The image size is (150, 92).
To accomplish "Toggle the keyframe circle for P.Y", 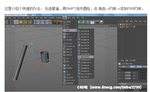I will pos(119,76).
